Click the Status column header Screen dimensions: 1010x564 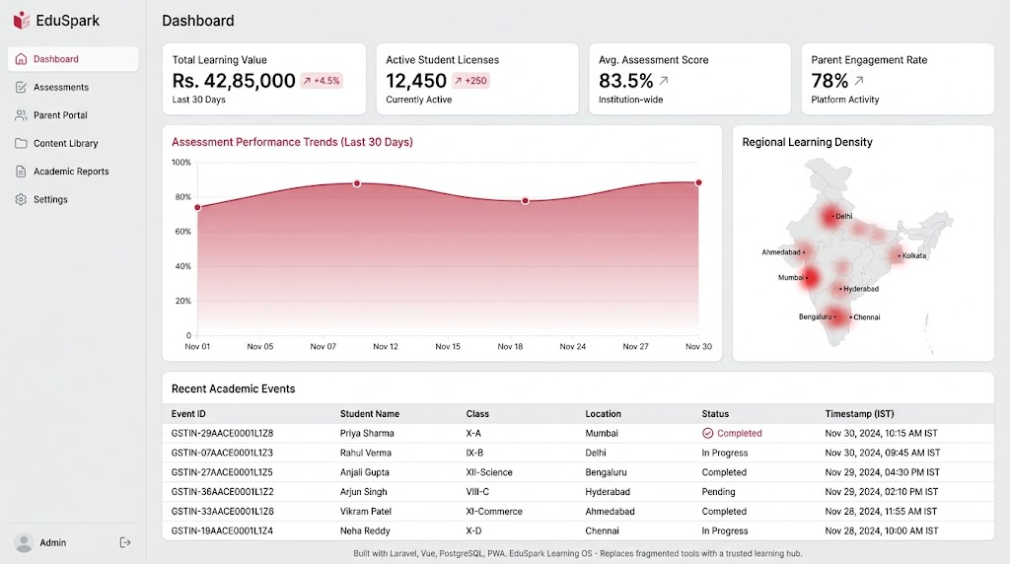point(715,414)
